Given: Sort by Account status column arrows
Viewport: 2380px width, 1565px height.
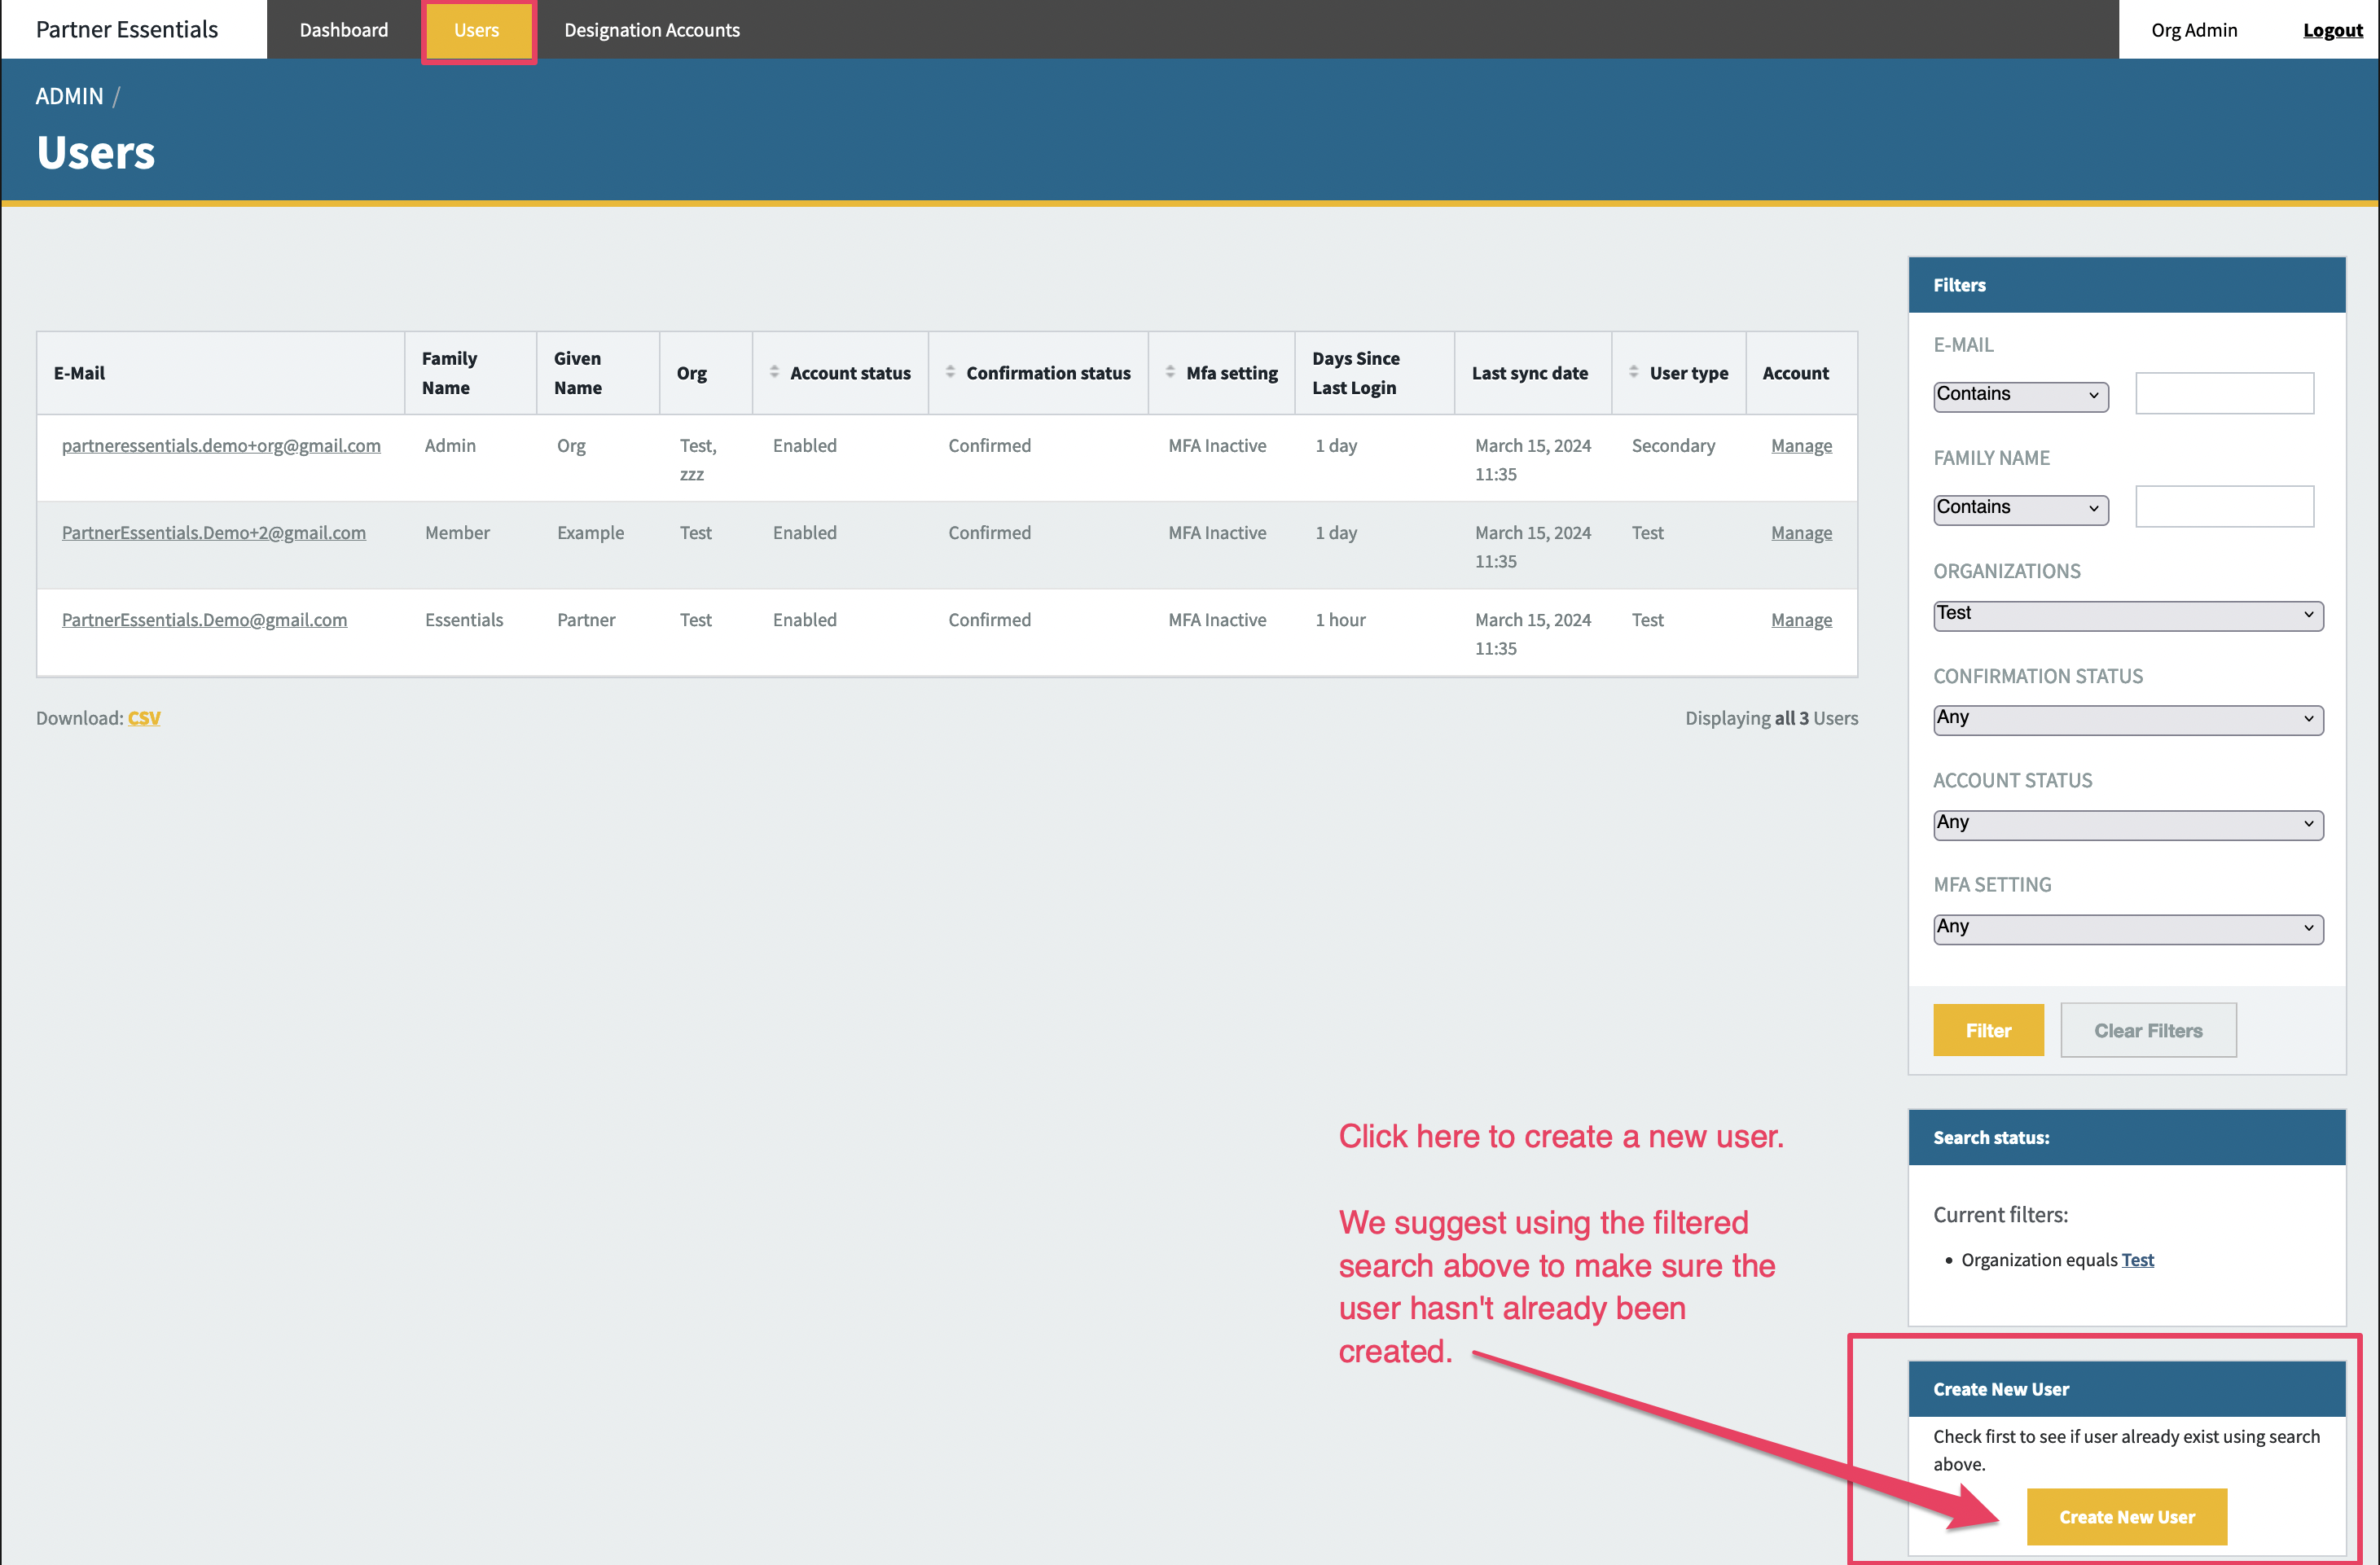Looking at the screenshot, I should click(774, 372).
